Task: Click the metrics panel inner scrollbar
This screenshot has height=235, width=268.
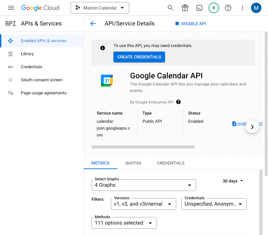Action: click(261, 202)
